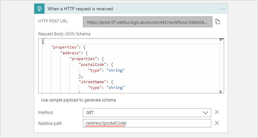Click inside the Relative path field
Viewport: 258px width, 138px height.
(x=147, y=123)
